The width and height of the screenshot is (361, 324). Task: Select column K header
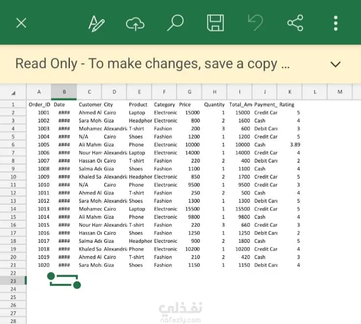(290, 92)
